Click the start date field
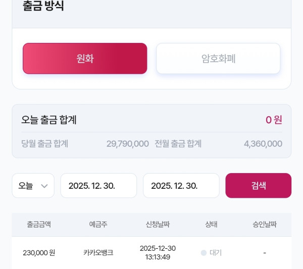Screen dimensions: 303x269 98,186
